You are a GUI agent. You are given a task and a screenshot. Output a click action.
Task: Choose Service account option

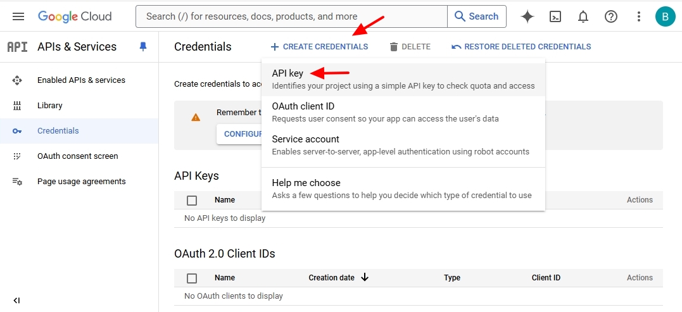click(x=403, y=145)
